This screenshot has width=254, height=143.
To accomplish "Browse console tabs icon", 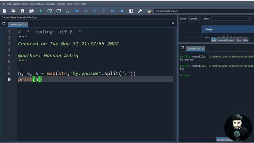I will [182, 47].
